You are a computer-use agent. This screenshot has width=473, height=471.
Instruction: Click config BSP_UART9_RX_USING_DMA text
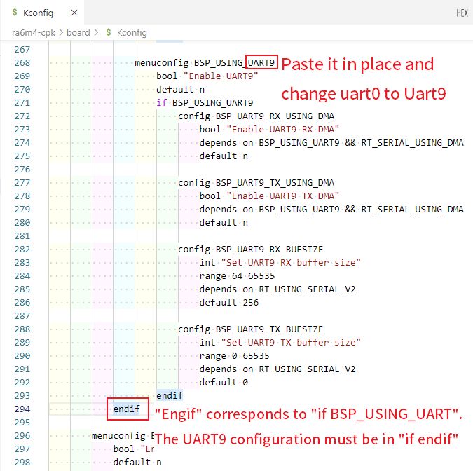click(256, 116)
